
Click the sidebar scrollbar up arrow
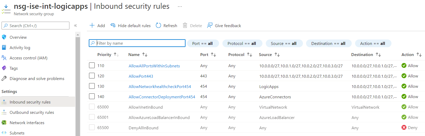click(78, 35)
